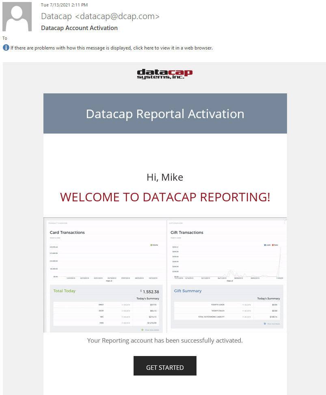Screen dimensions: 326x395
Task: Click 'Today's Summary' under Gift Summary
Action: coord(269,298)
